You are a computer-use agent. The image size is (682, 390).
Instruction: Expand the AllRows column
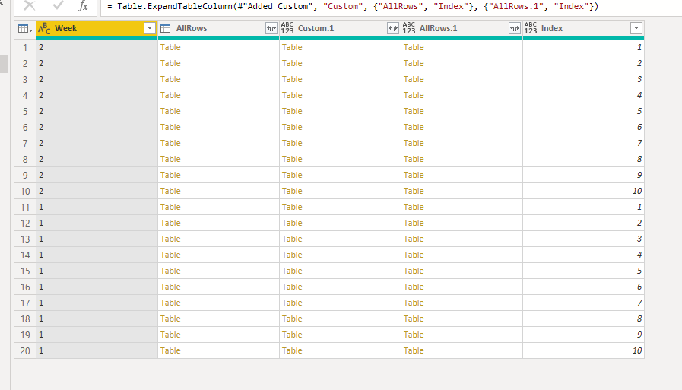pyautogui.click(x=271, y=28)
